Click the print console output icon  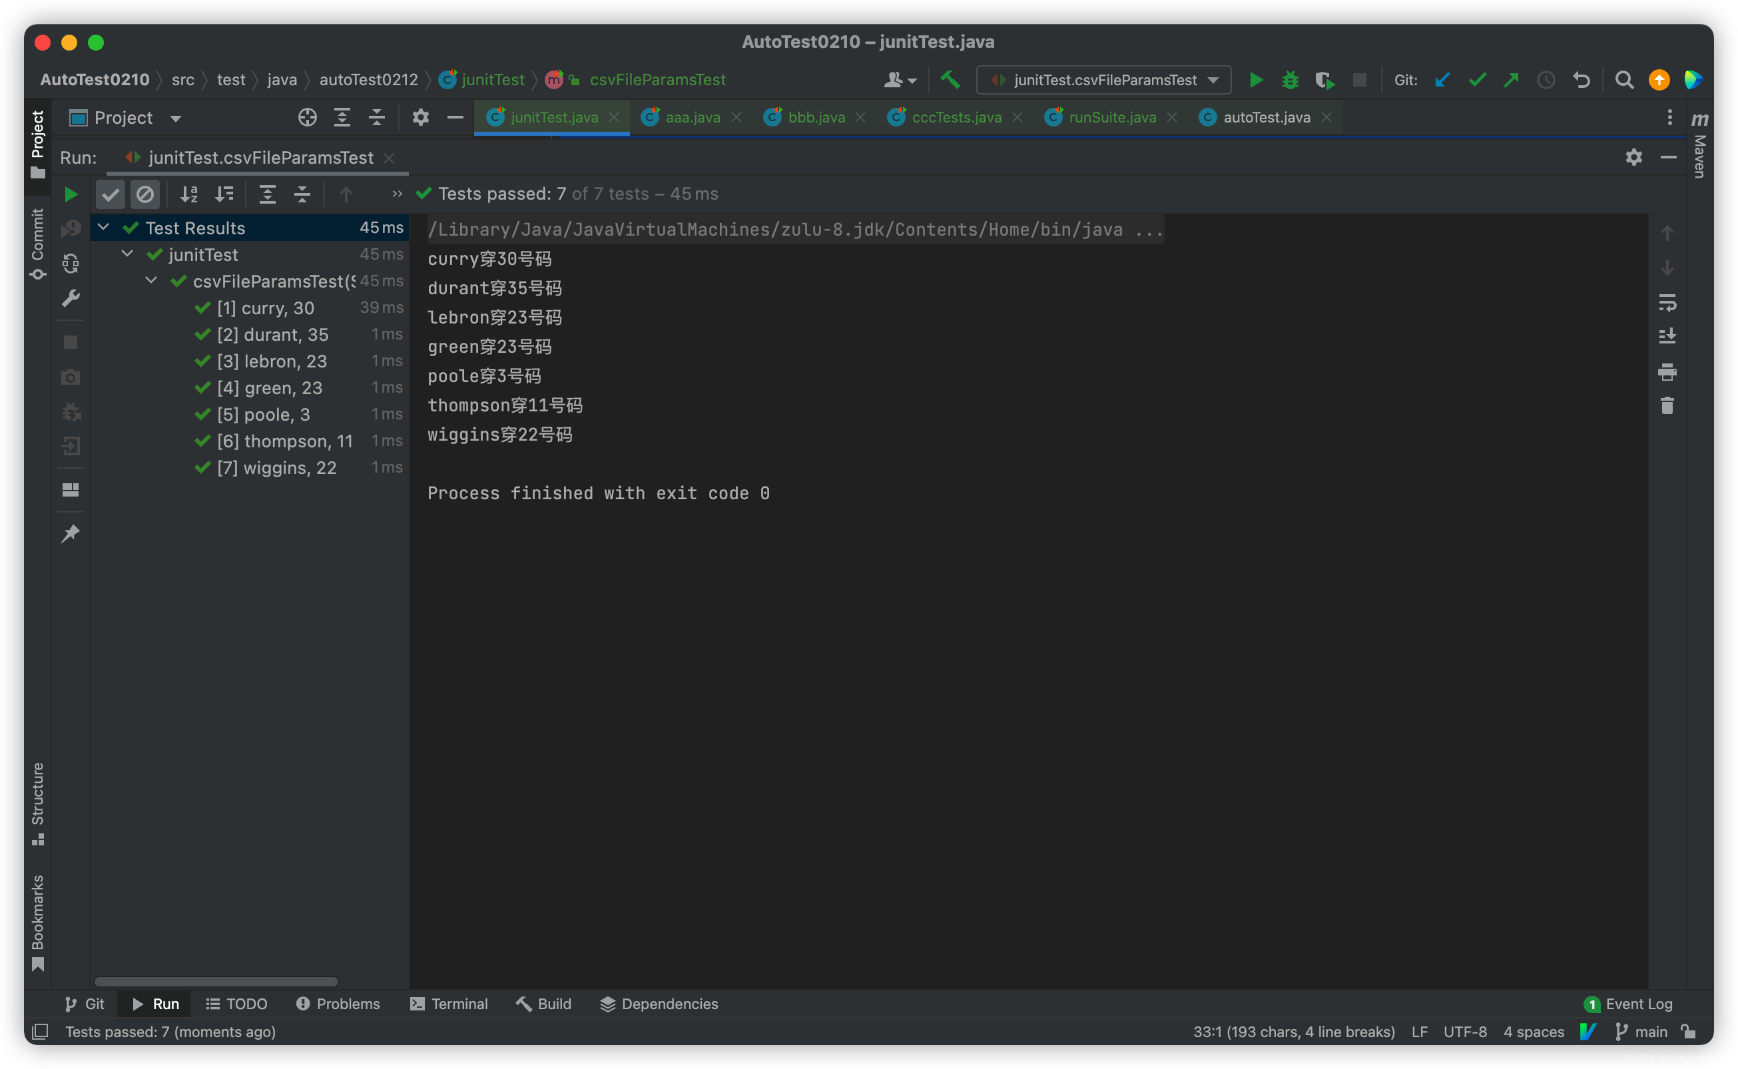click(x=1667, y=372)
